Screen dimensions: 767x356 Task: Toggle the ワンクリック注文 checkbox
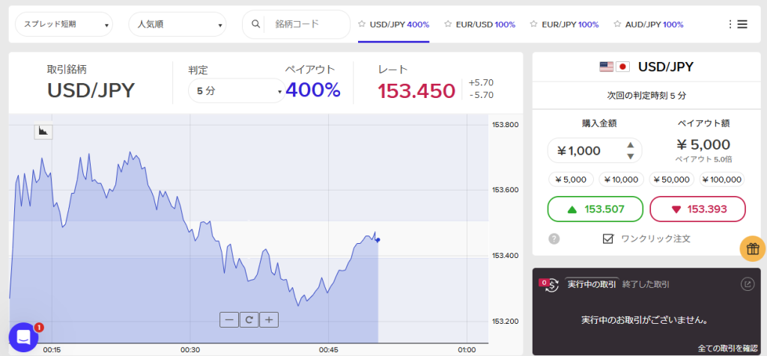tap(608, 239)
